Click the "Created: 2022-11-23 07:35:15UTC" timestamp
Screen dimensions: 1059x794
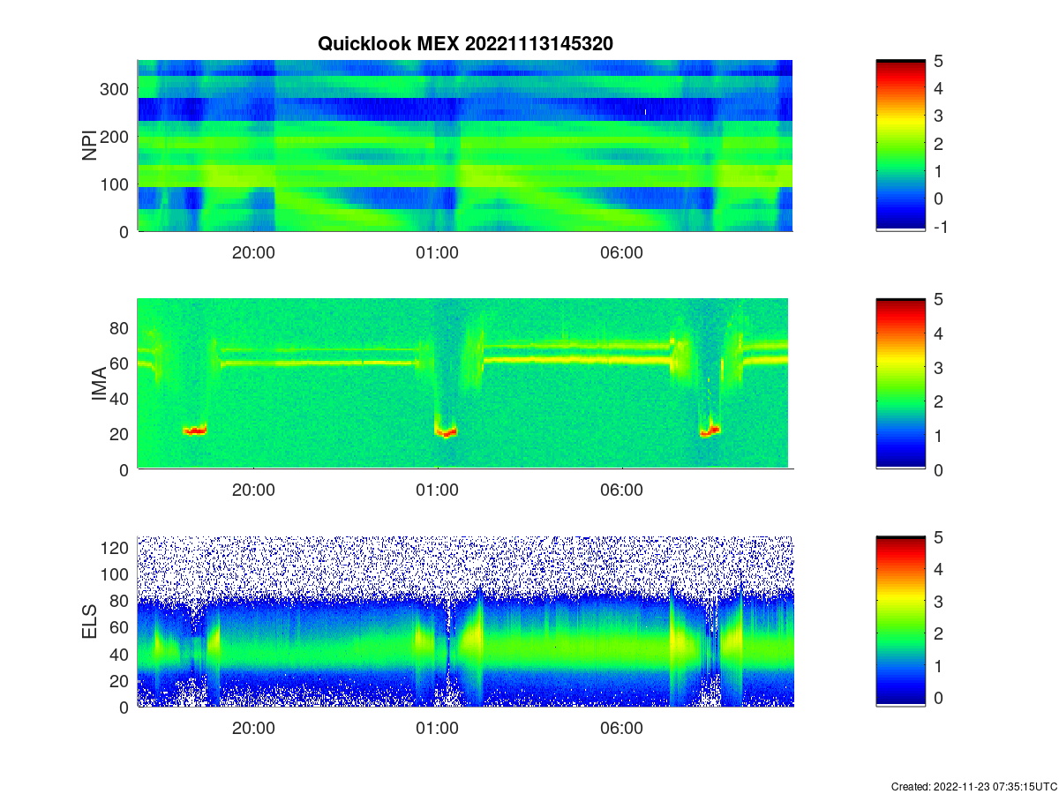[974, 786]
